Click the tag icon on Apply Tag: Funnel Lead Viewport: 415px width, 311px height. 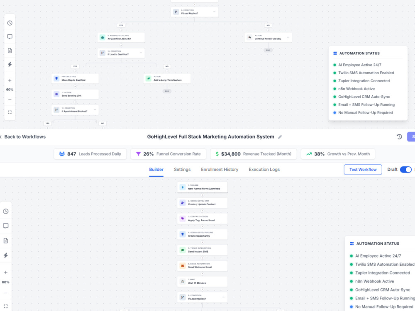[x=182, y=219]
